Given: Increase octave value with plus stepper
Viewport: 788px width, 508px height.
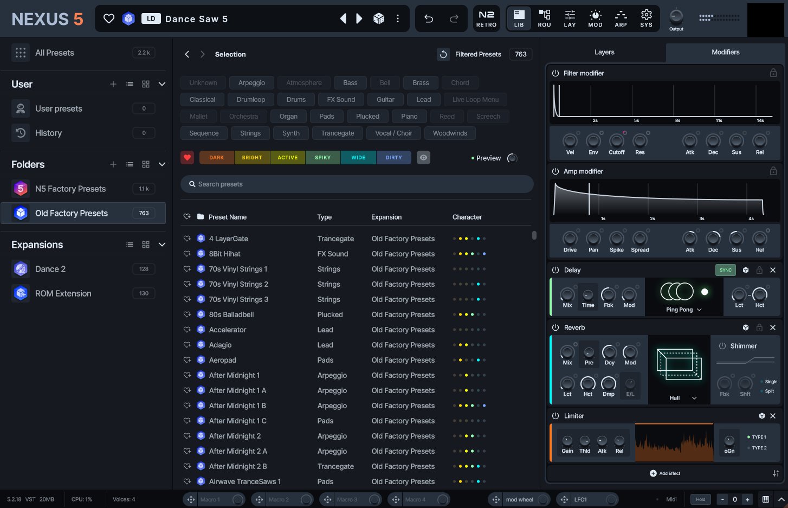Looking at the screenshot, I should [747, 499].
